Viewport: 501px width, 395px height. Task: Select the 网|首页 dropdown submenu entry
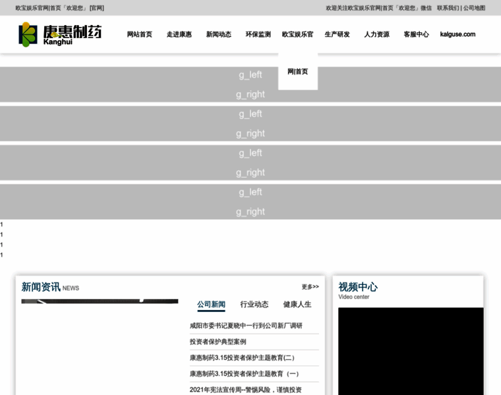(298, 72)
